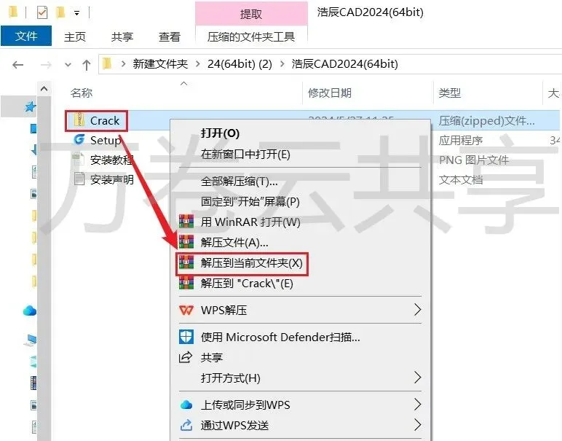The width and height of the screenshot is (562, 441).
Task: Select the 安装教程 PNG file icon
Action: coord(79,159)
